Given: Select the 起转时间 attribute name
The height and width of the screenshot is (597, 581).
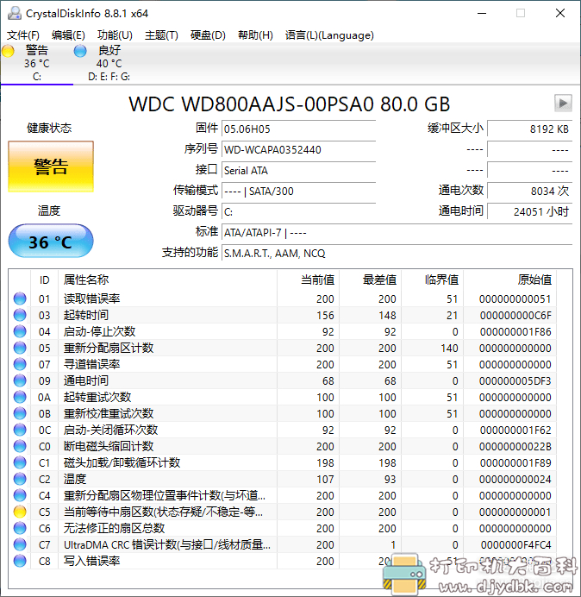Looking at the screenshot, I should [x=86, y=315].
